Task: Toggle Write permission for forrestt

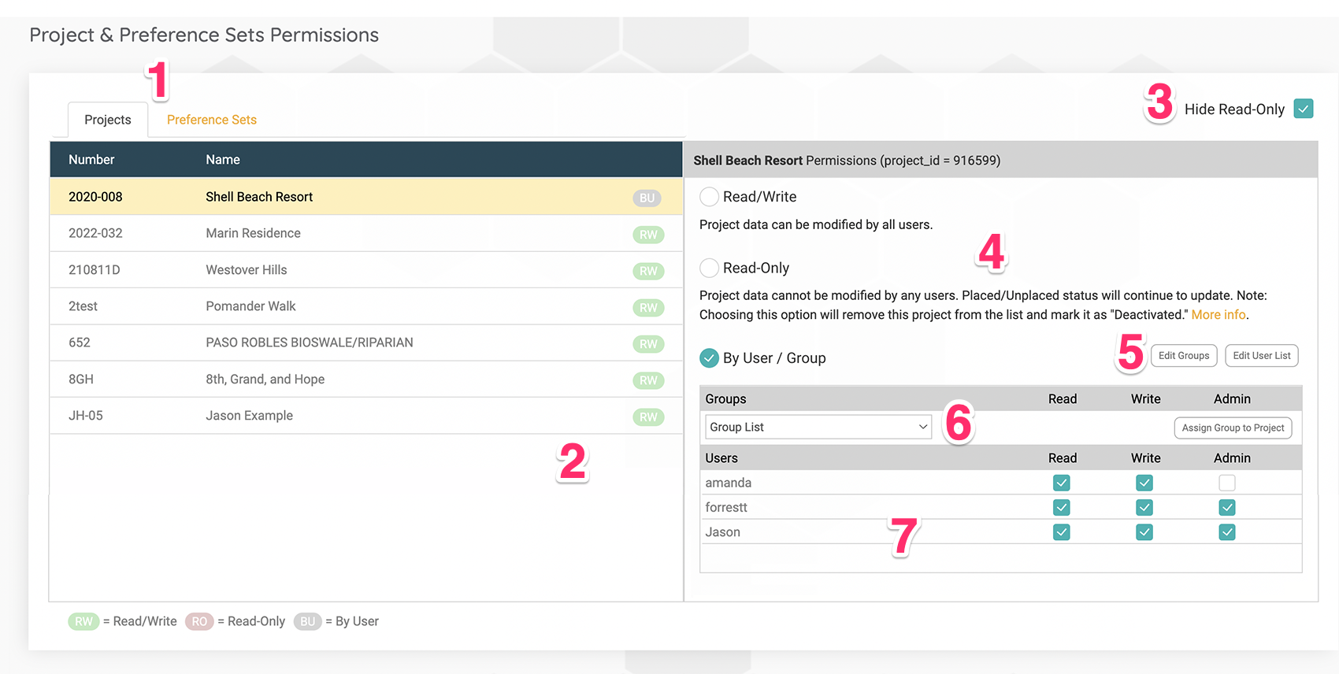Action: click(1144, 508)
